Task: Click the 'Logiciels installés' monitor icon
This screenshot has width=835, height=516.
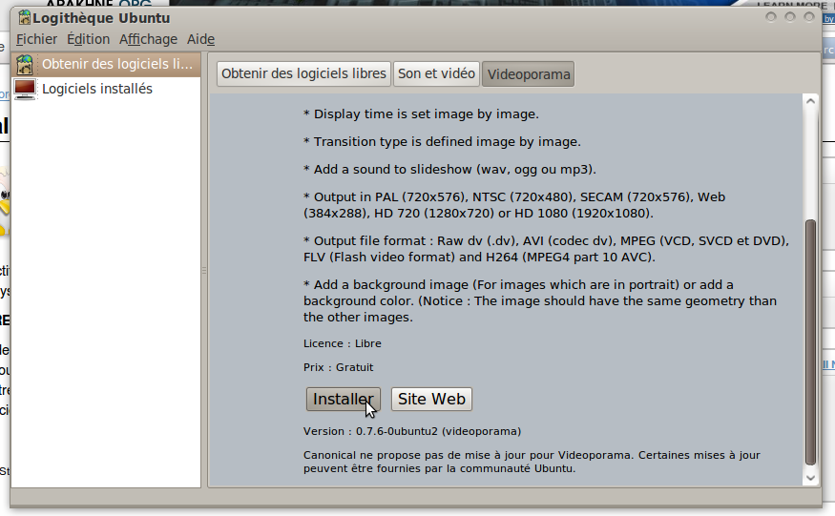Action: (x=25, y=89)
